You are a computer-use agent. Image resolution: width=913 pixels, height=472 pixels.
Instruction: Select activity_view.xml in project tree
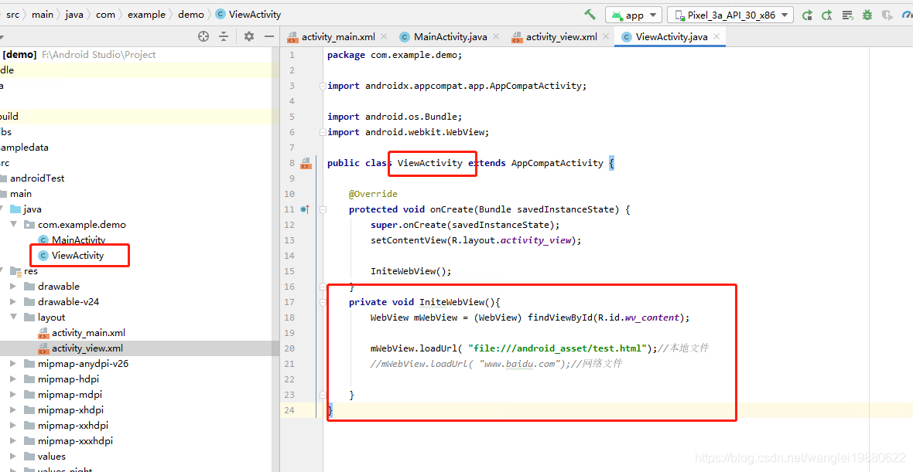coord(87,348)
